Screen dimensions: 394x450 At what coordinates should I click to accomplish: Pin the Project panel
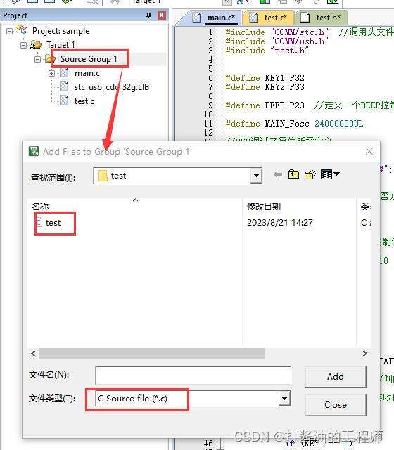pos(148,15)
